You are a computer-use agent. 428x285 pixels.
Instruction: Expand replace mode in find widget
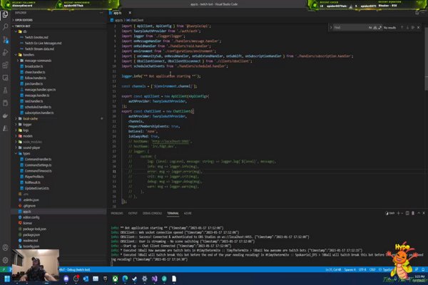click(331, 28)
